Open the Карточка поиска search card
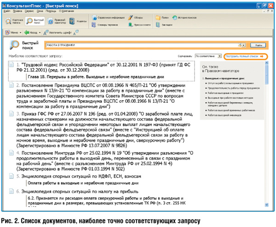This screenshot has height=227, width=276. 14,21
